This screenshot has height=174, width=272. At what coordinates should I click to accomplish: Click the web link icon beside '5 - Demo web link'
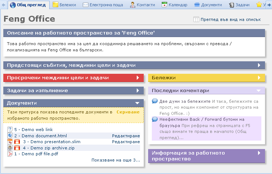click(x=10, y=130)
